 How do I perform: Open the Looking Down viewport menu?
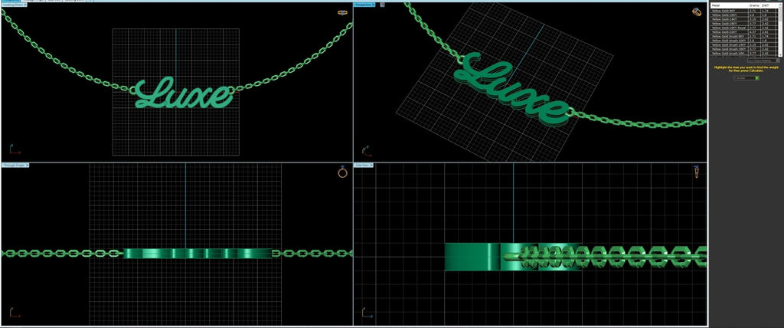tap(15, 4)
